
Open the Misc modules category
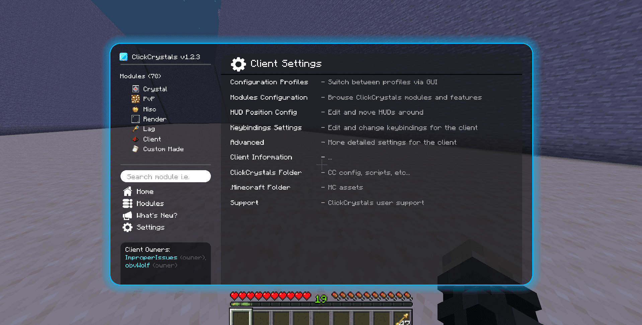[x=150, y=109]
